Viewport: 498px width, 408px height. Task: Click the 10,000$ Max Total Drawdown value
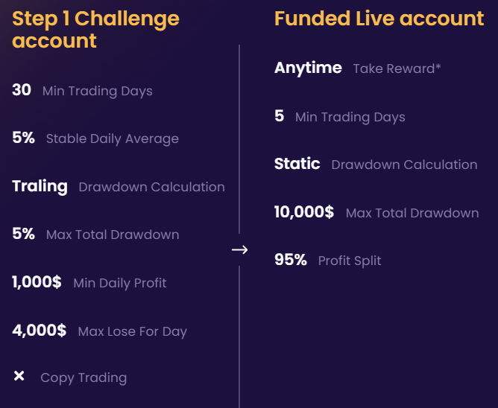click(304, 212)
